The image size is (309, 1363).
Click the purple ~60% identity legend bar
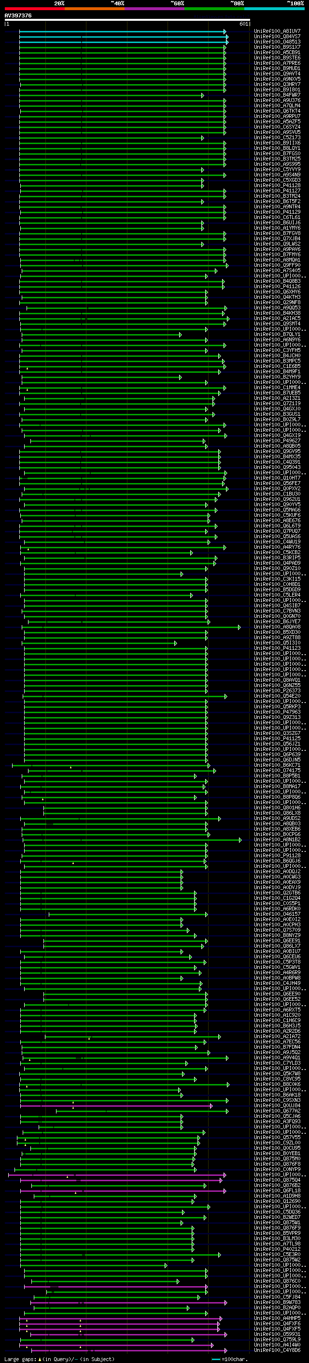pos(155,9)
